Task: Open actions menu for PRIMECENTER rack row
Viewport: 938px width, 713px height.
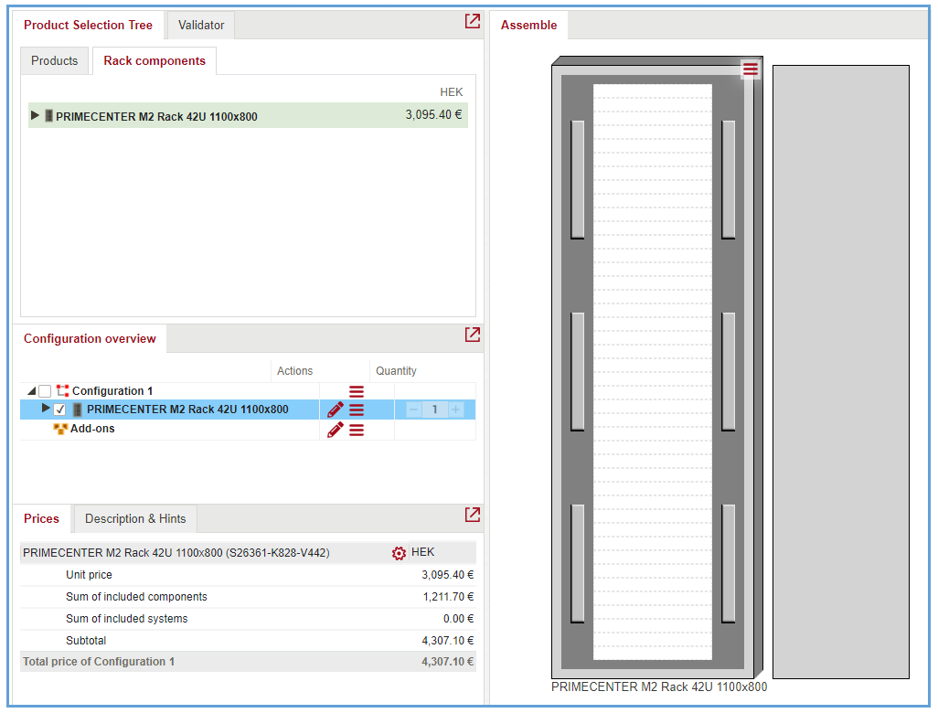Action: tap(357, 410)
